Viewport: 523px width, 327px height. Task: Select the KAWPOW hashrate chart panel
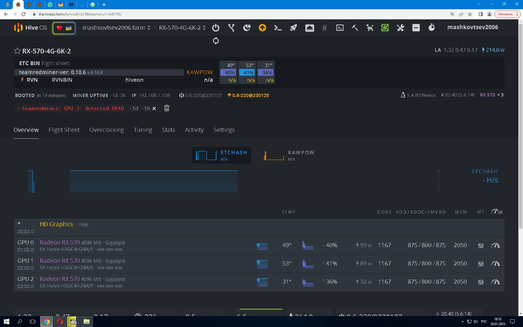tap(289, 155)
